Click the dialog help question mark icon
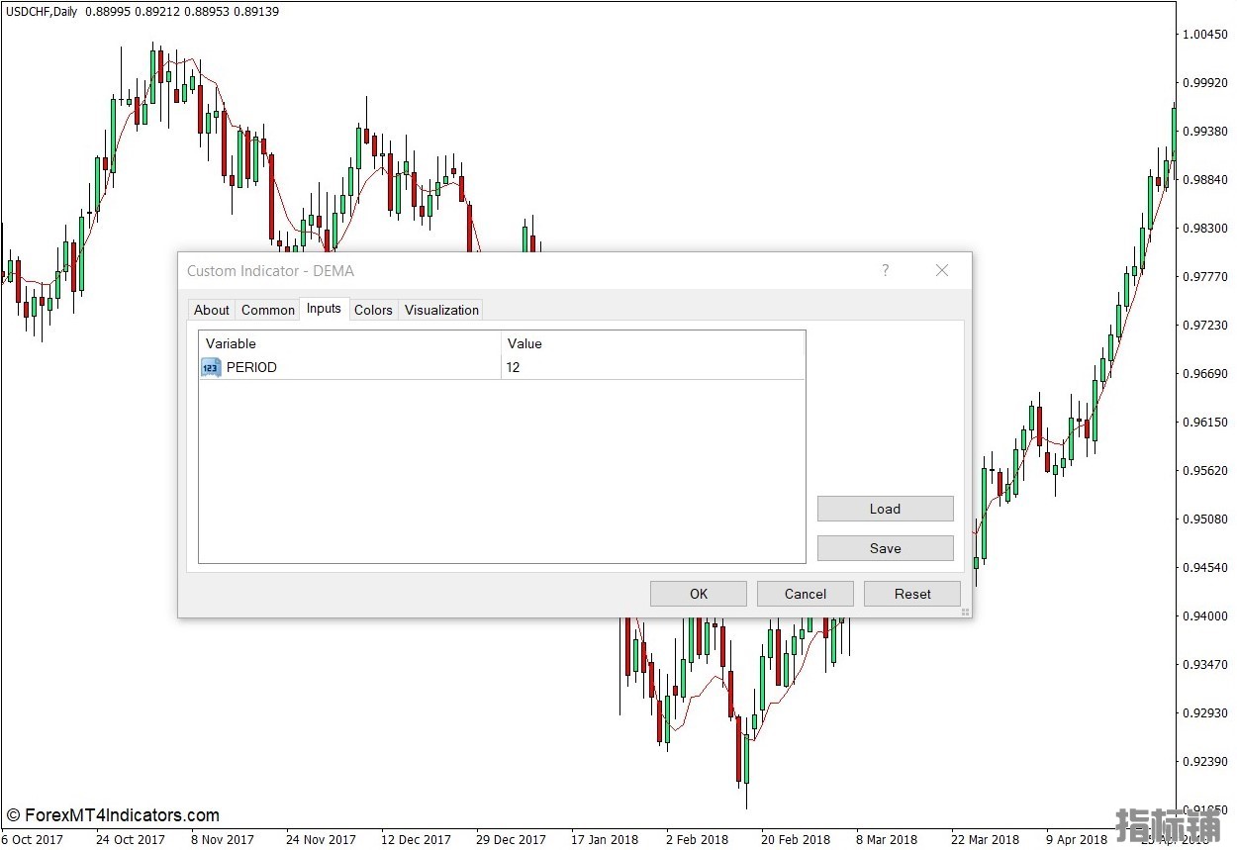This screenshot has width=1237, height=850. tap(886, 270)
